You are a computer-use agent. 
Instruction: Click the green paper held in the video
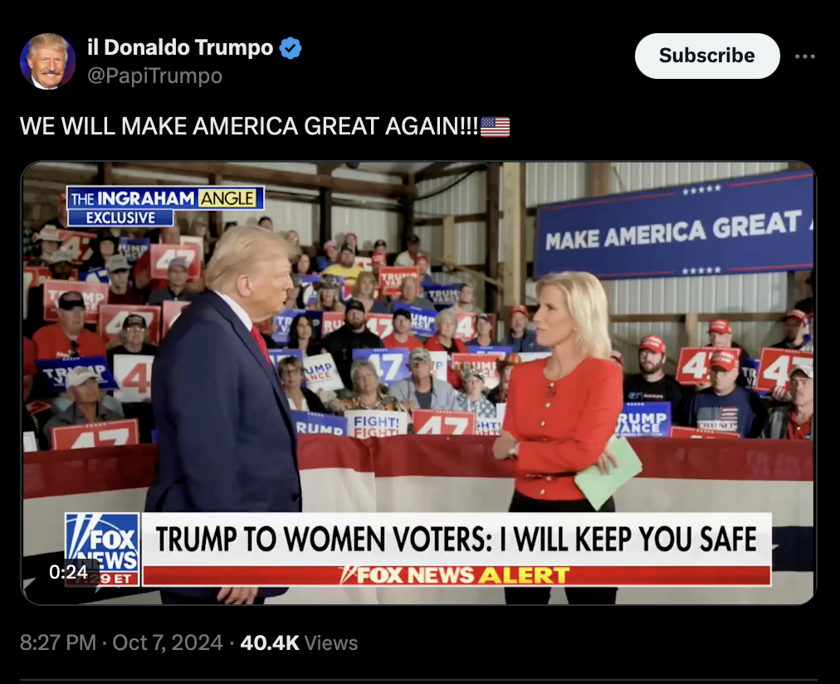pos(609,471)
